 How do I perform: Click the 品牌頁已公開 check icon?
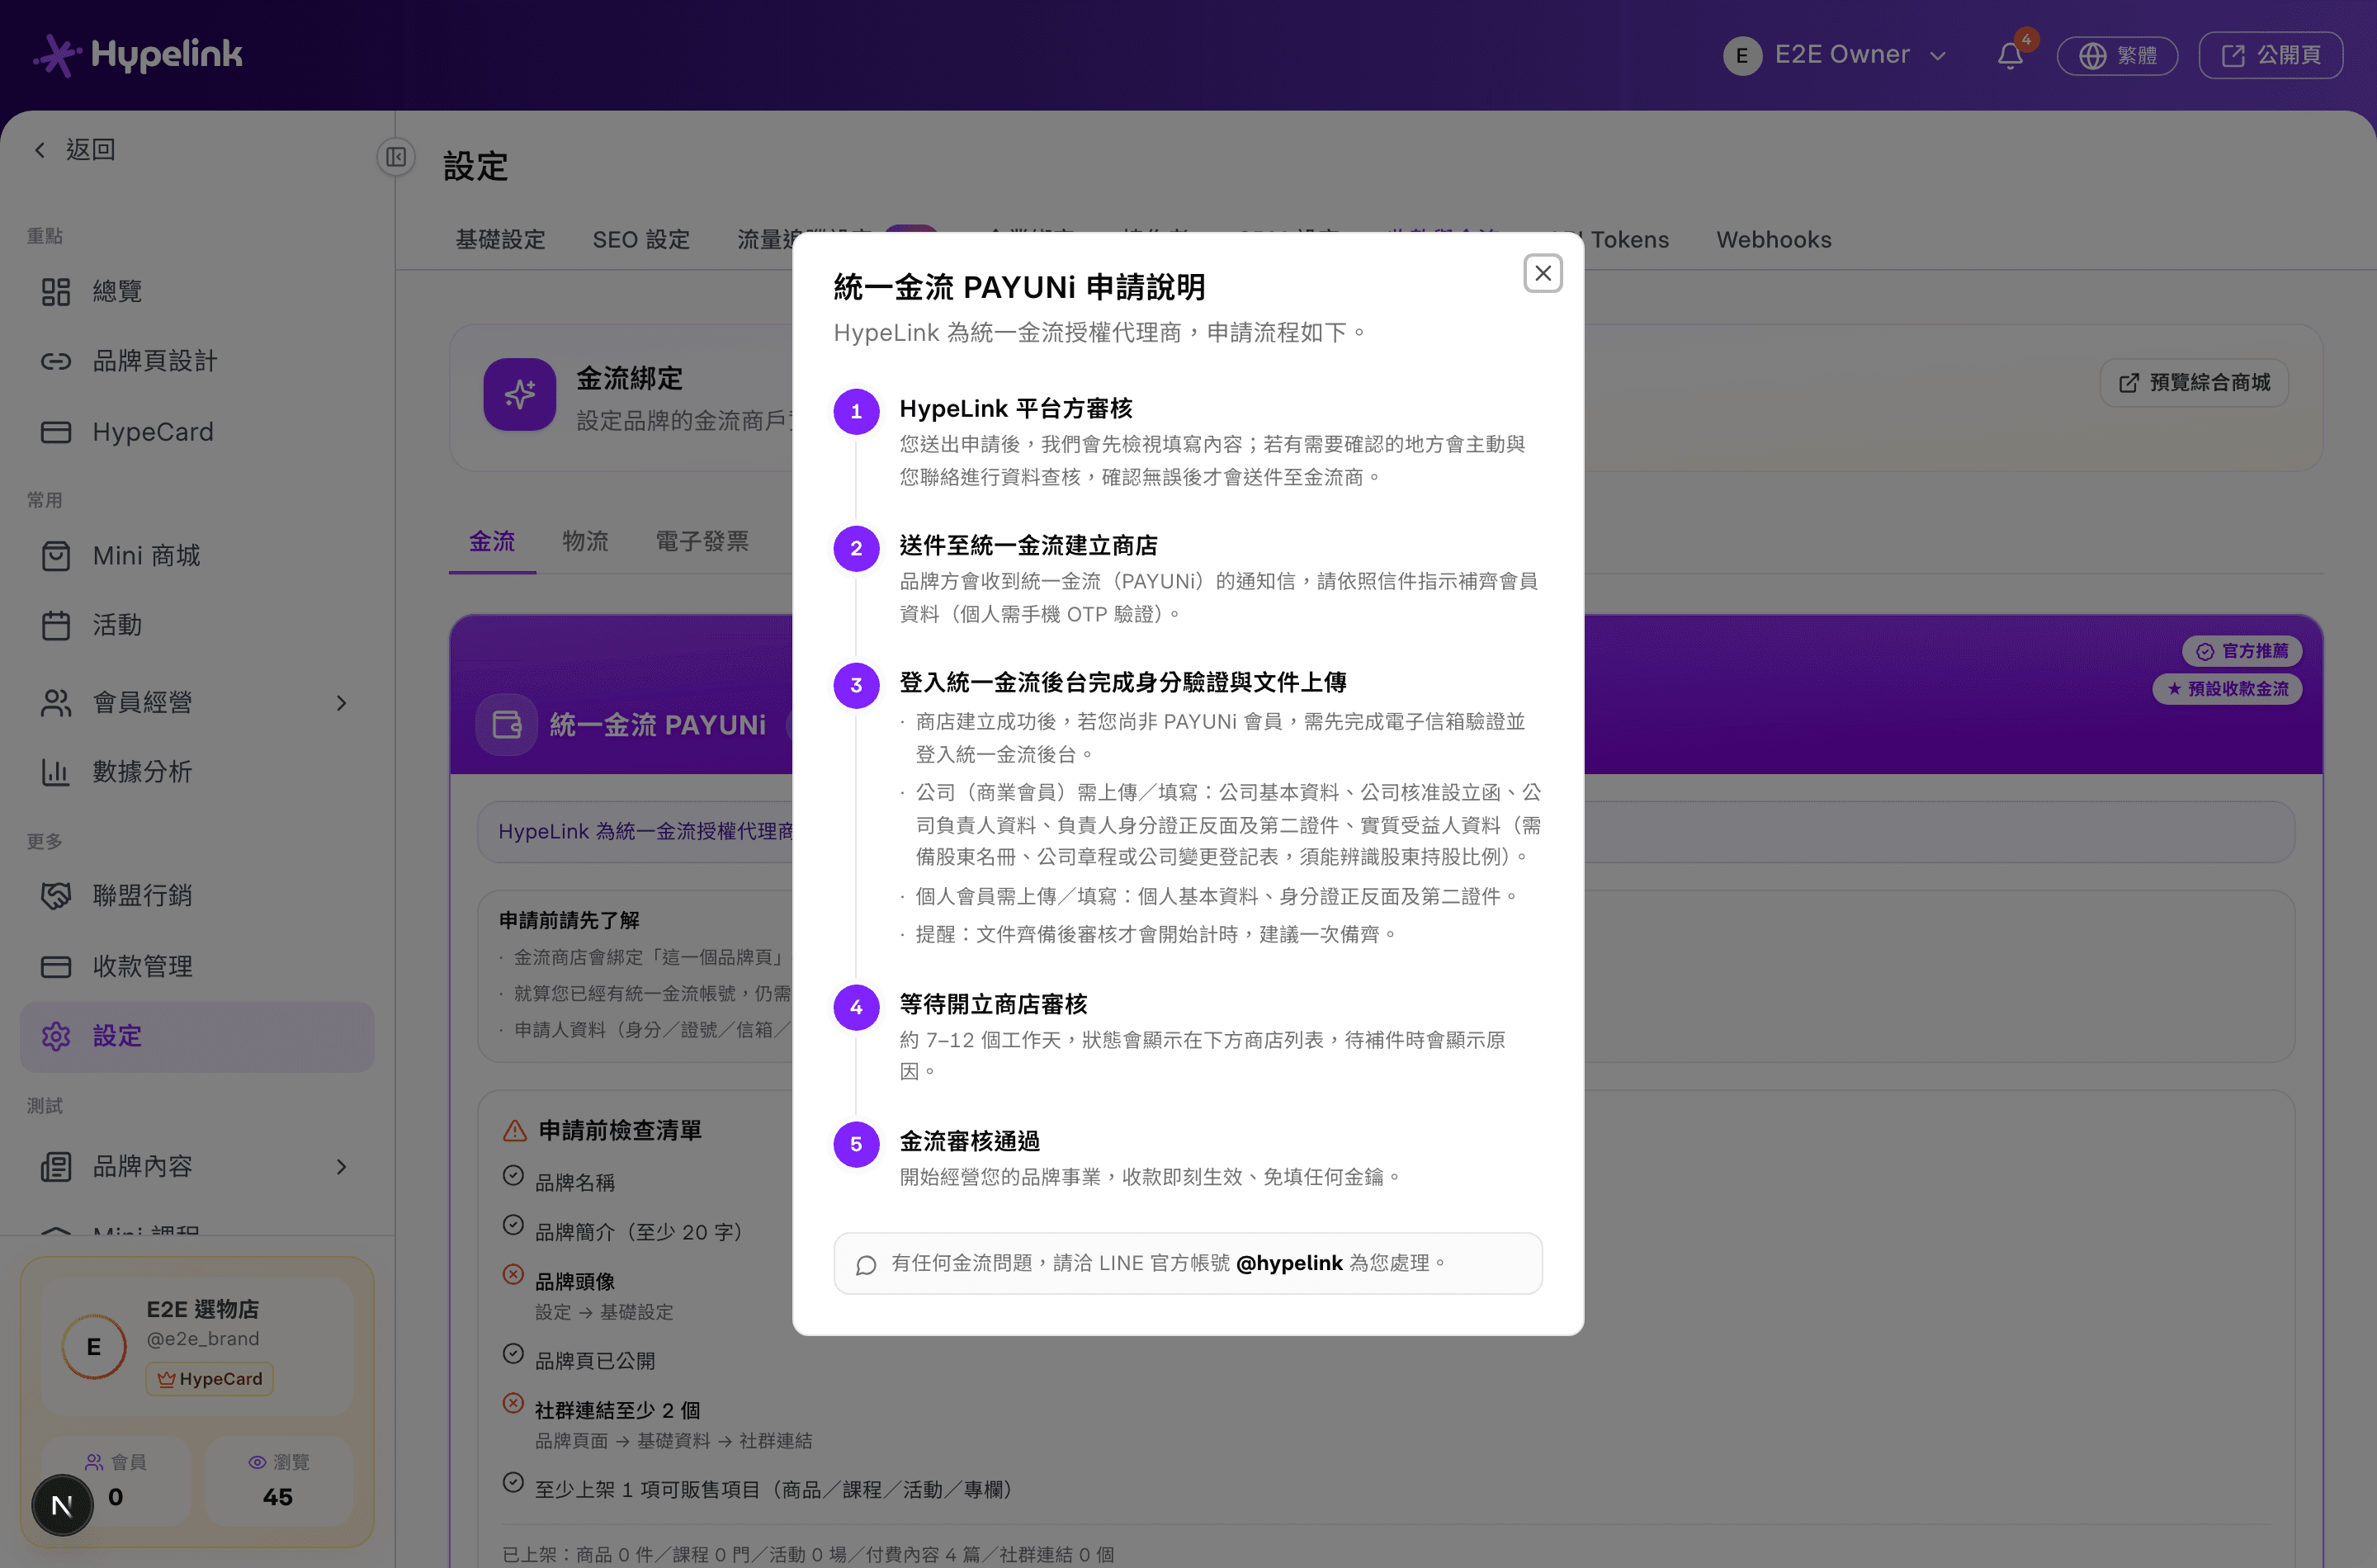coord(513,1353)
